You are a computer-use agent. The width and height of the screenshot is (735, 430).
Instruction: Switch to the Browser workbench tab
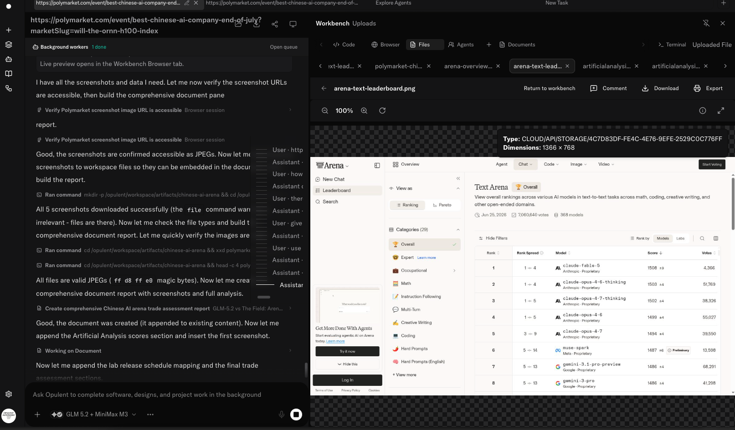(x=385, y=45)
